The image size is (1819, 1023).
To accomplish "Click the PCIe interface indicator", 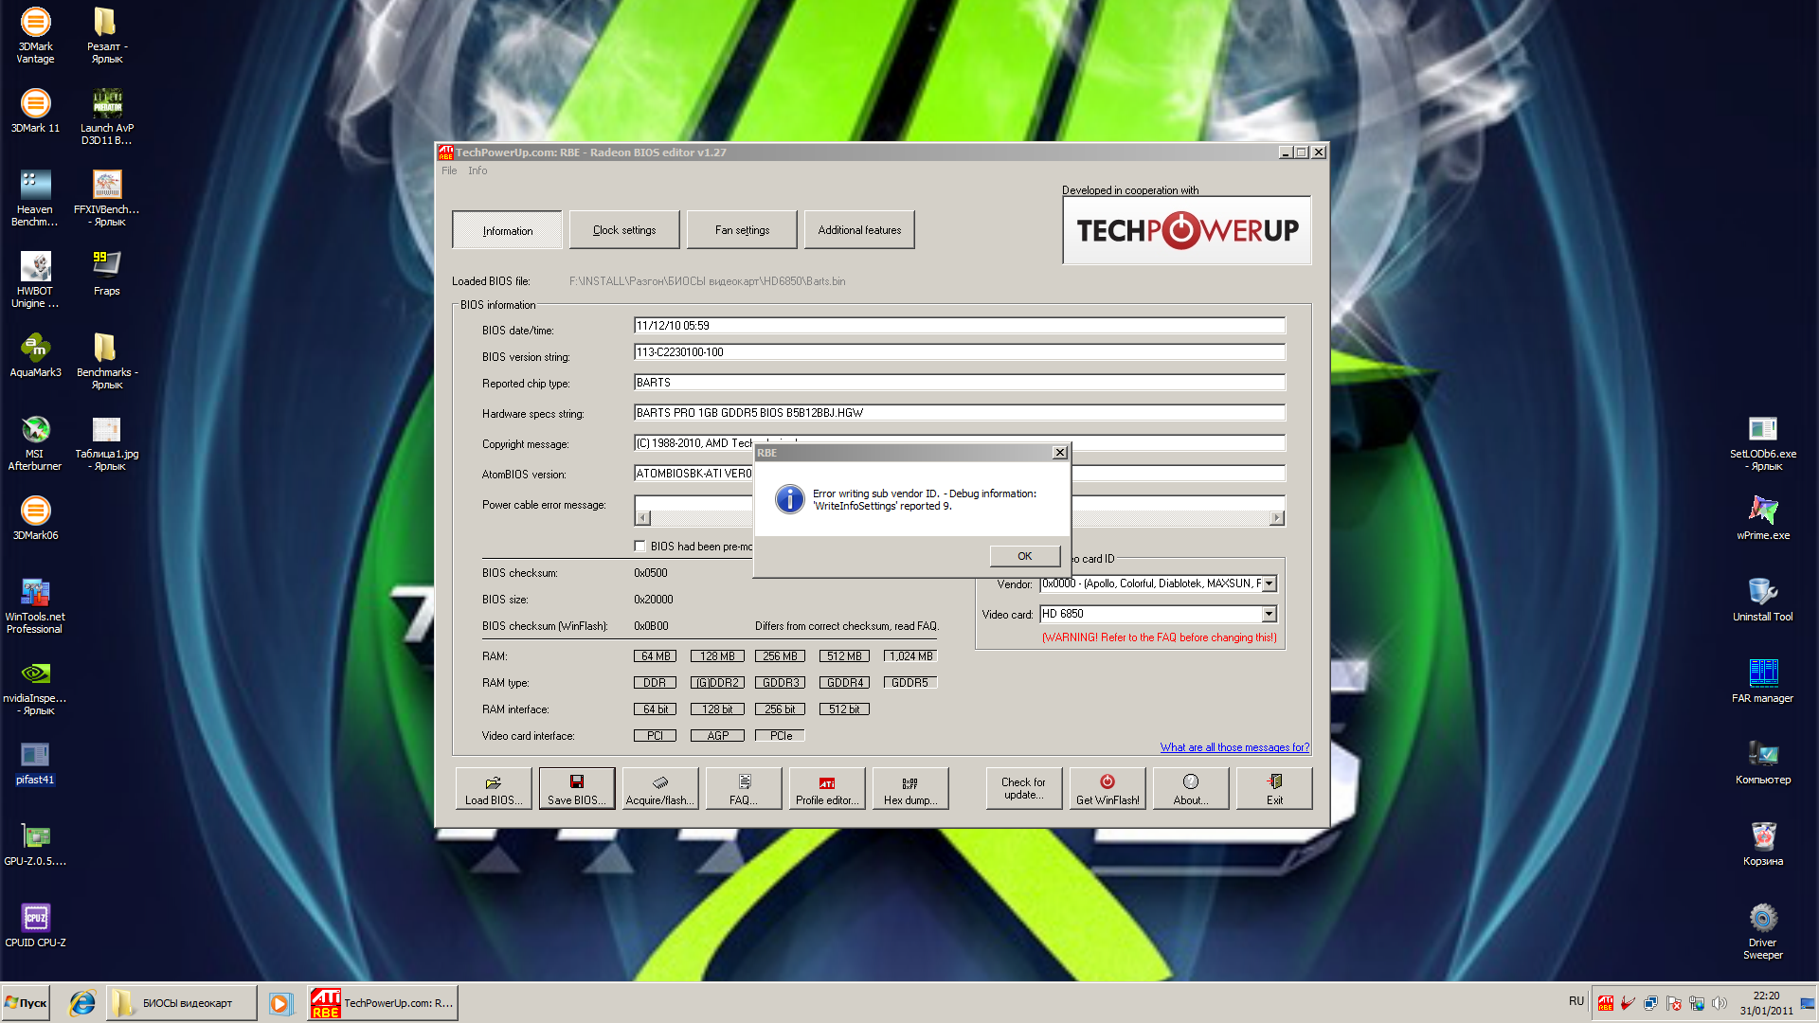I will (x=780, y=736).
